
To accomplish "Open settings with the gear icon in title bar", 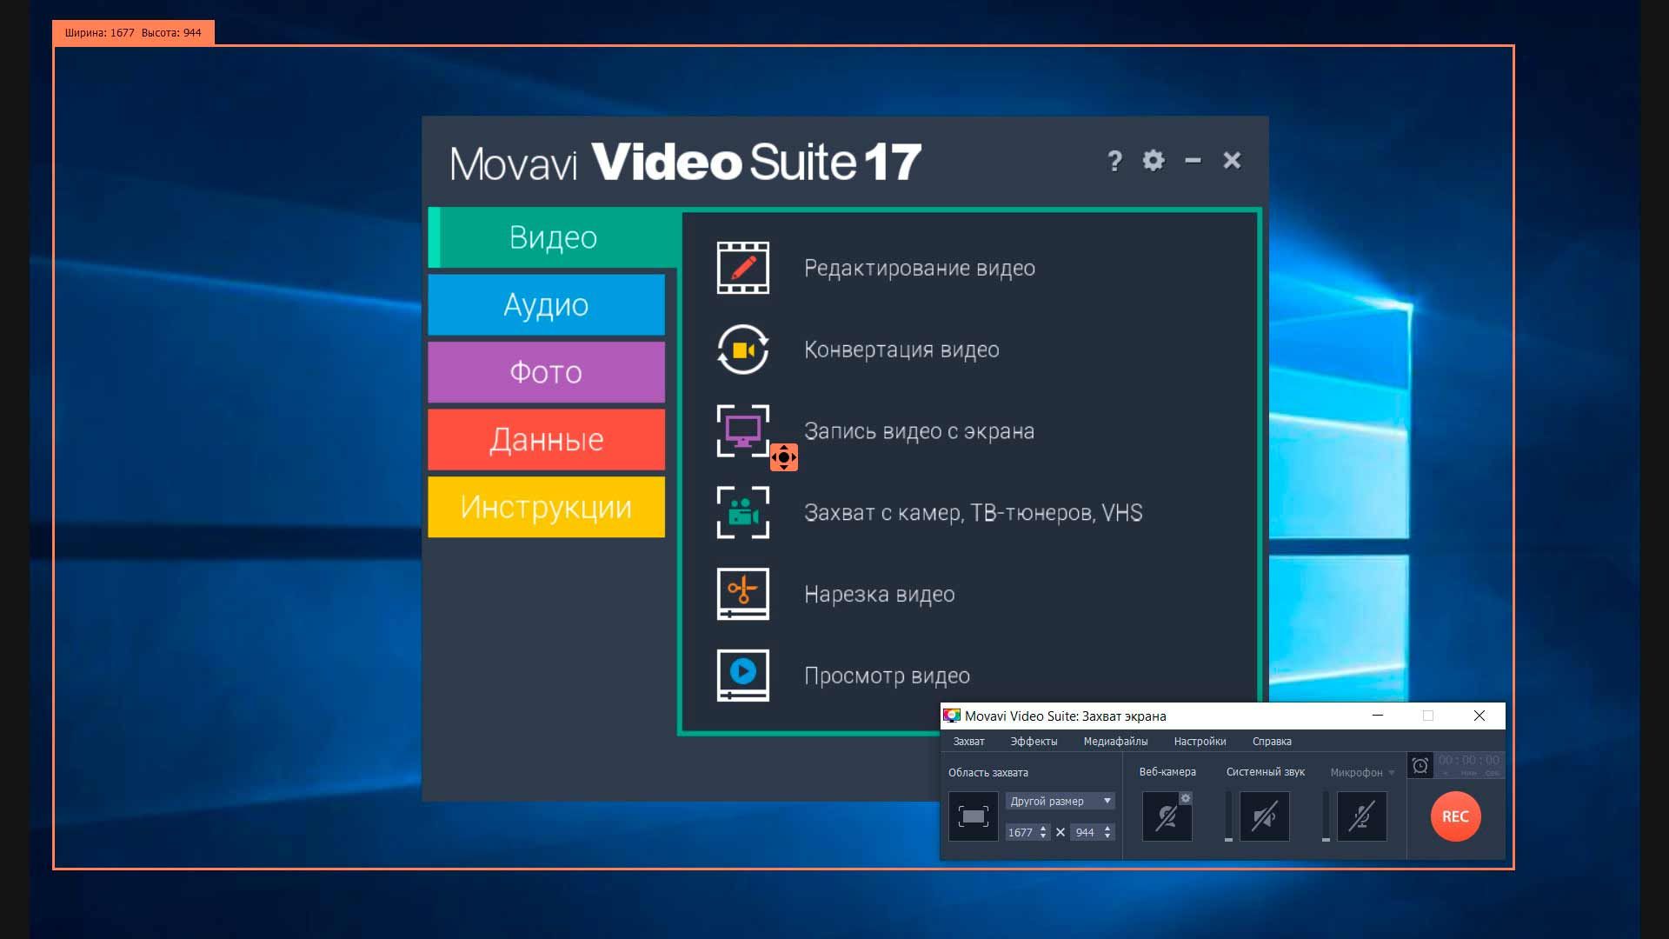I will 1154,161.
